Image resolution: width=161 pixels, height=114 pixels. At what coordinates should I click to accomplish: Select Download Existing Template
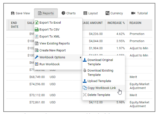tap(104, 72)
